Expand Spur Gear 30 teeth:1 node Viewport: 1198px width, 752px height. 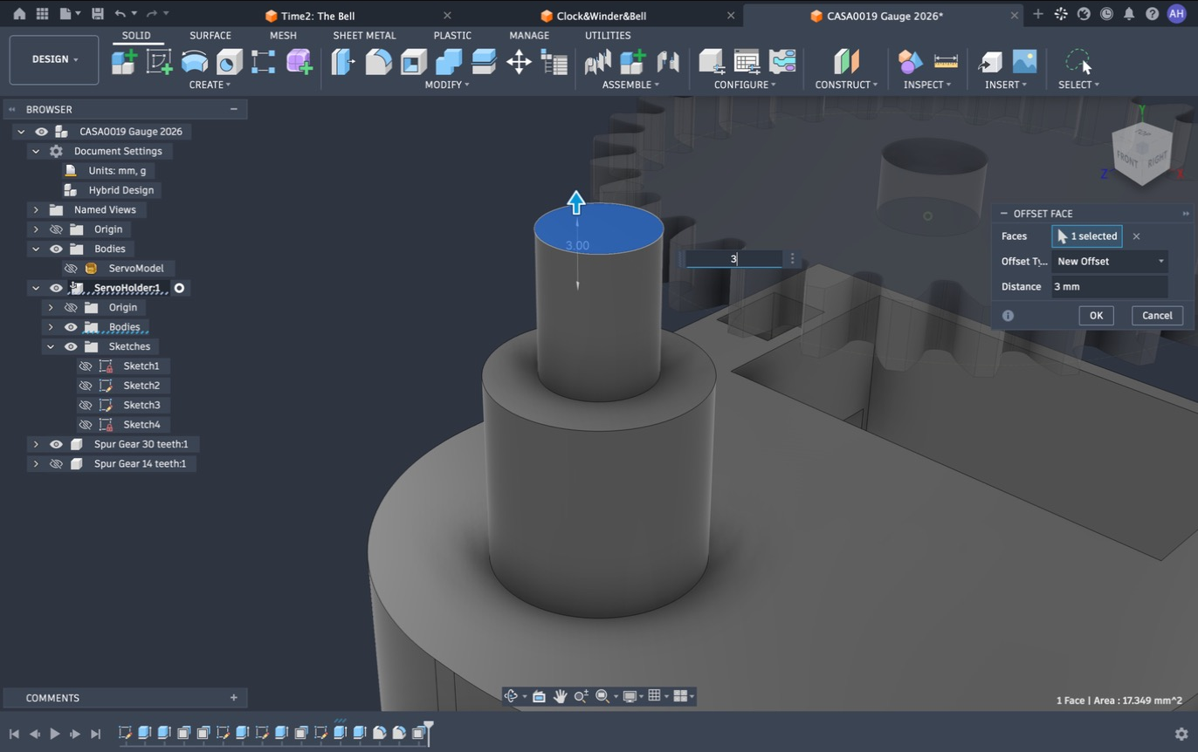pyautogui.click(x=36, y=444)
